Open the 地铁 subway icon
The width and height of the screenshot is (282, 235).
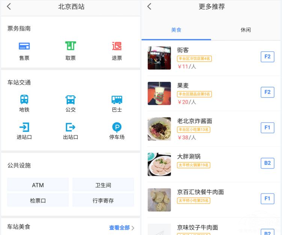[24, 99]
